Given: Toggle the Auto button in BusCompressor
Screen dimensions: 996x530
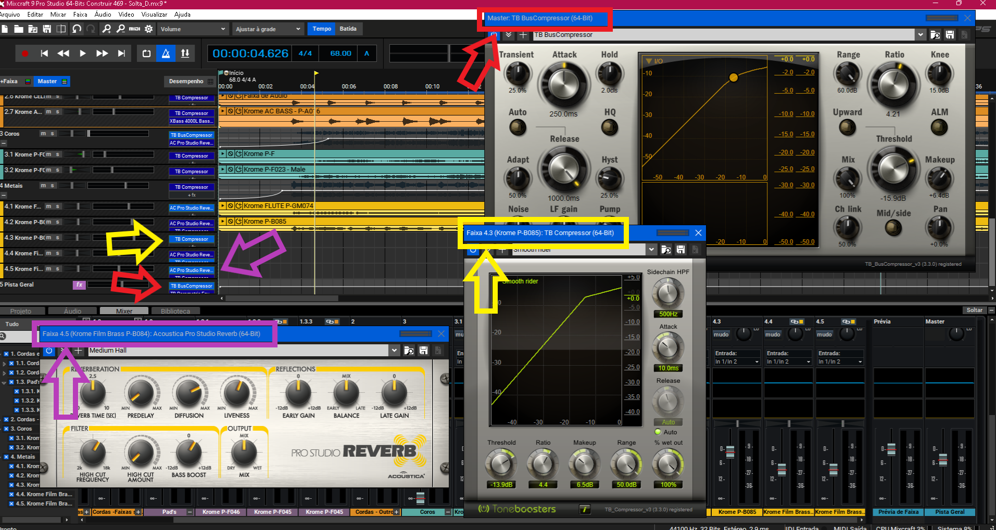Looking at the screenshot, I should tap(518, 127).
